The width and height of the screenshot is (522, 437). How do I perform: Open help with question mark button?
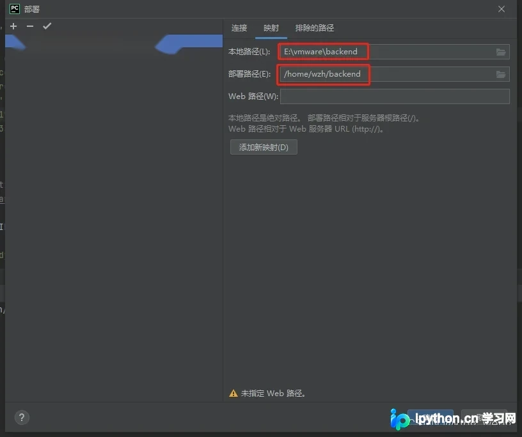[x=22, y=417]
